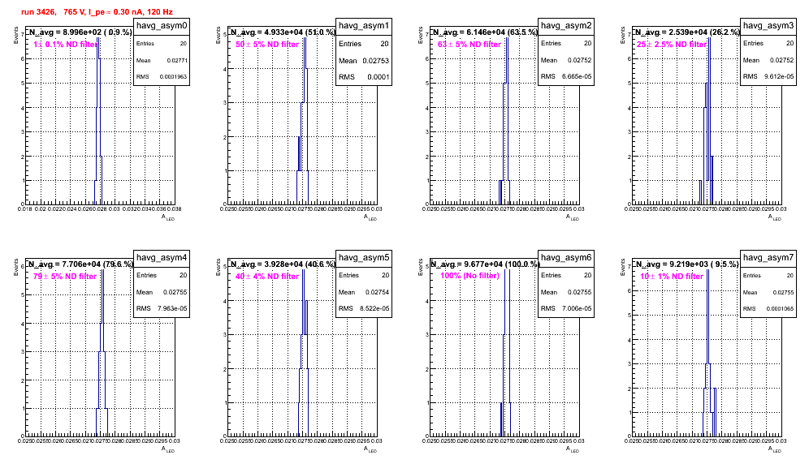Click RMS 0.0001 in havg_asym1 box
The image size is (809, 464).
[364, 77]
